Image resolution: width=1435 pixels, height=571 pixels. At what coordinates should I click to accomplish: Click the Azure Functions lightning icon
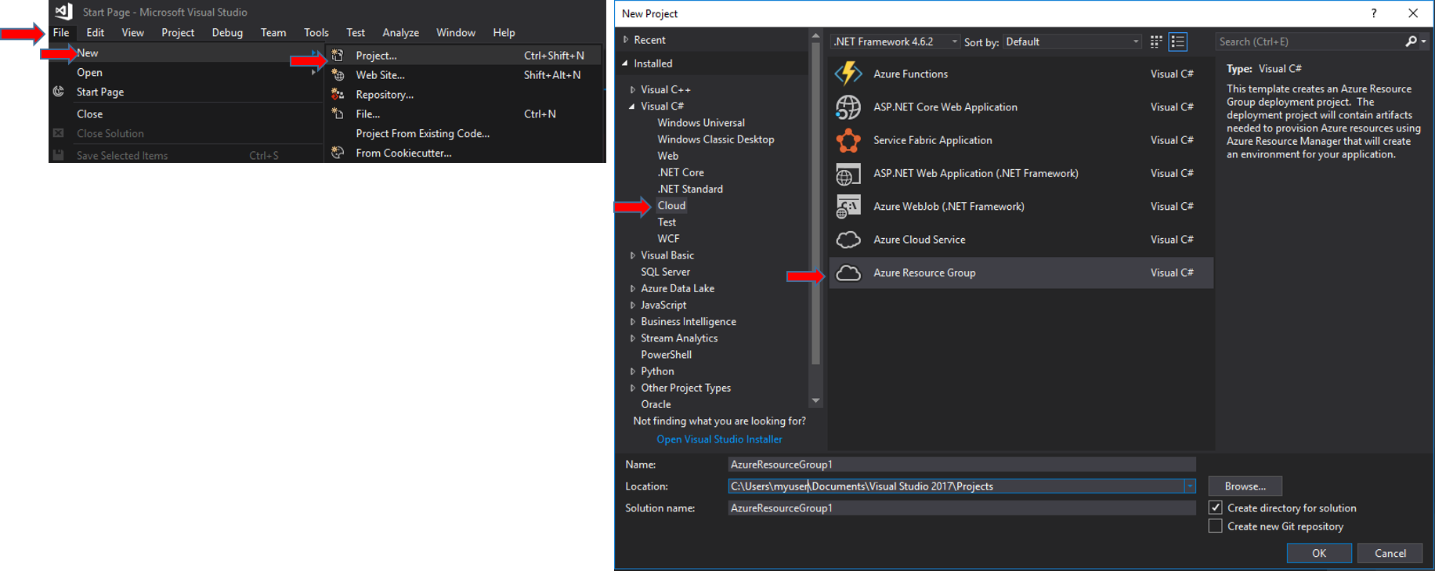point(848,74)
